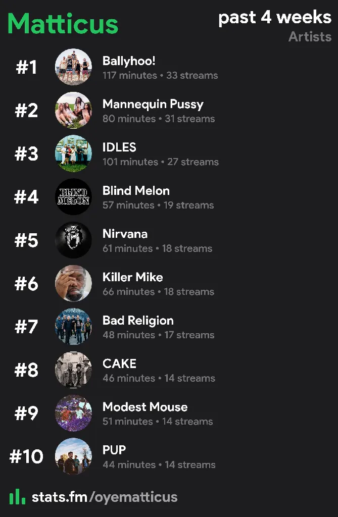Click the PUP 44 minutes stats line
The height and width of the screenshot is (517, 338).
159,464
